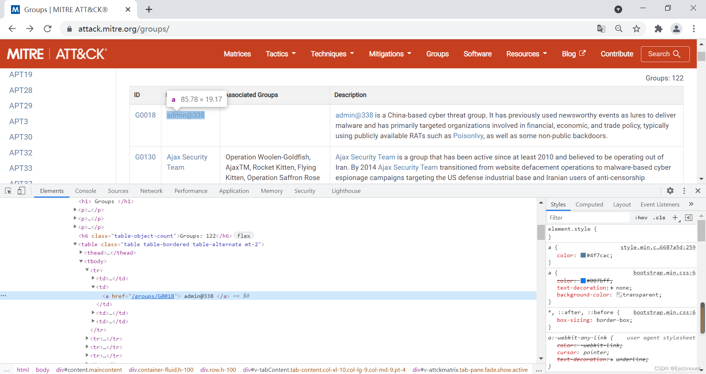
Task: Go back to the previous page
Action: [12, 29]
